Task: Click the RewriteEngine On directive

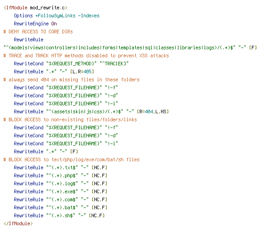Action: coord(35,24)
